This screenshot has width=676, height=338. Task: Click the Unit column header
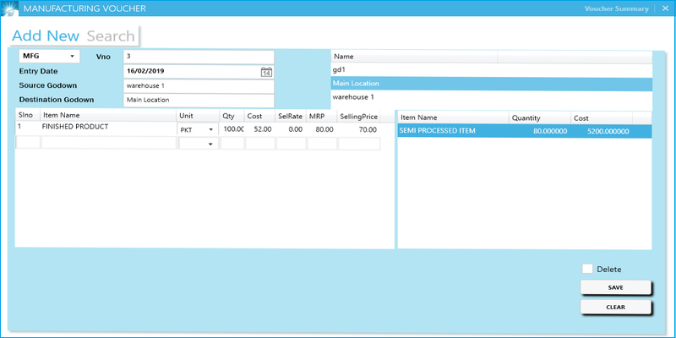(198, 116)
